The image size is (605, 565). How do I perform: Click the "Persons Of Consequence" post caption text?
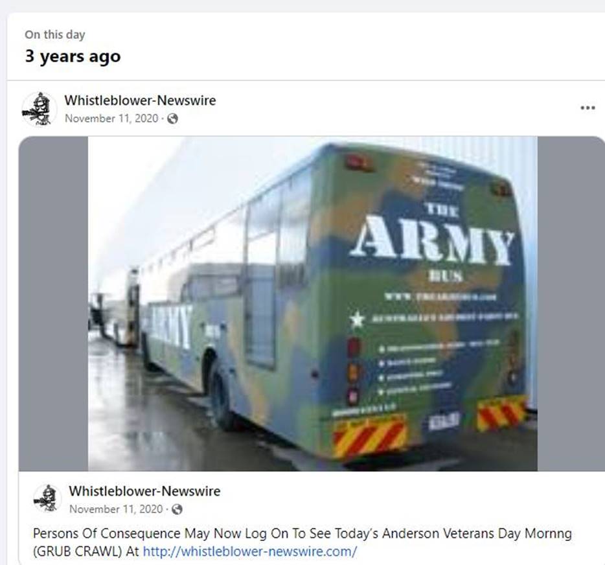(x=107, y=534)
